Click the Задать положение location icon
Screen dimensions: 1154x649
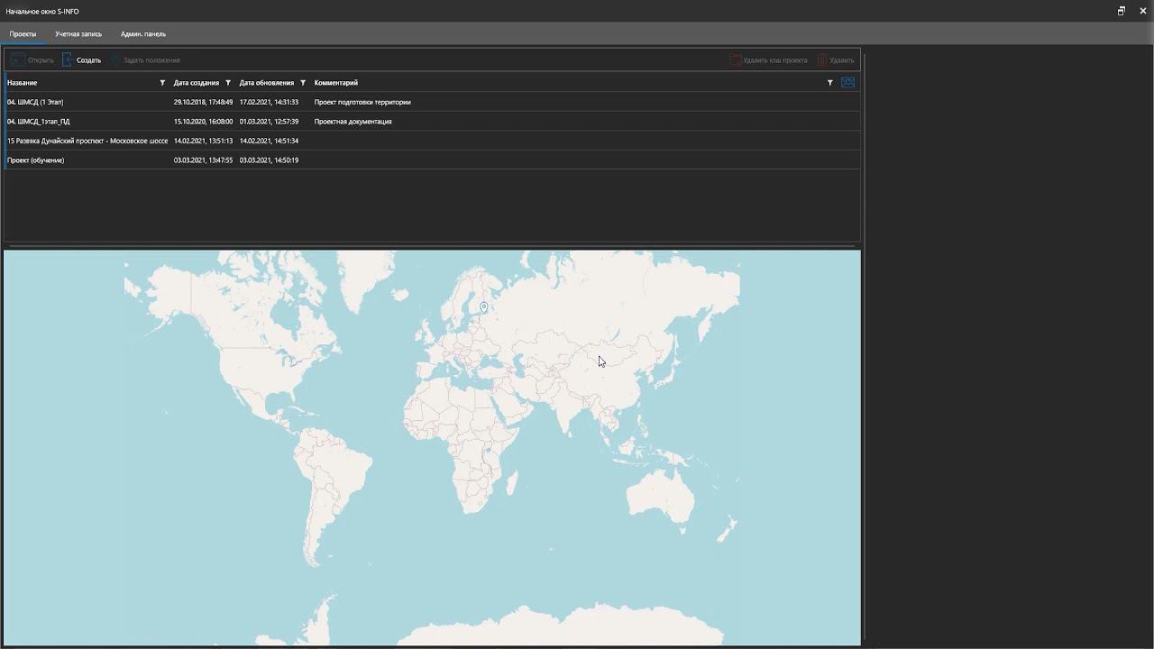click(x=115, y=60)
